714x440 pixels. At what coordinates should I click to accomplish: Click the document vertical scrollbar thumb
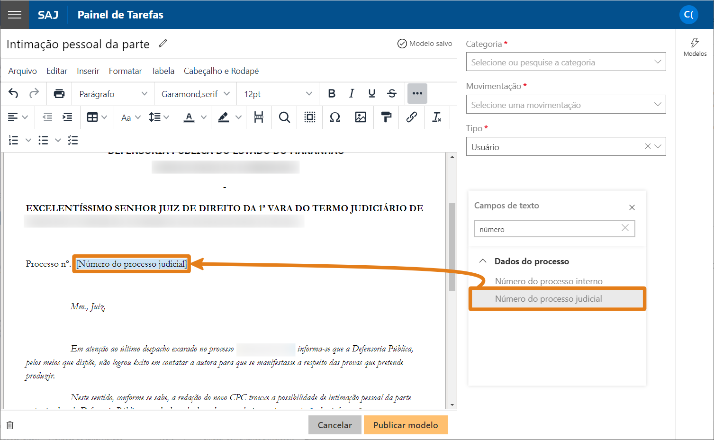(452, 247)
